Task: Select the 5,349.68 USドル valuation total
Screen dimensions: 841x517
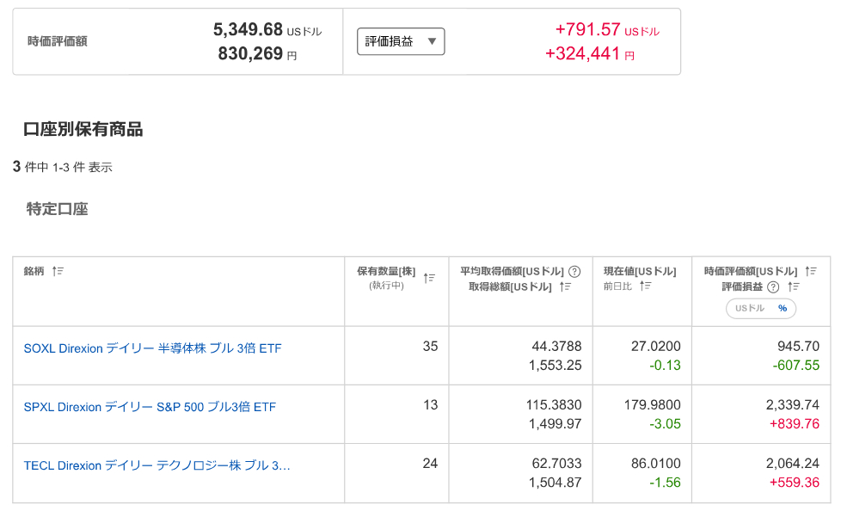Action: 267,29
